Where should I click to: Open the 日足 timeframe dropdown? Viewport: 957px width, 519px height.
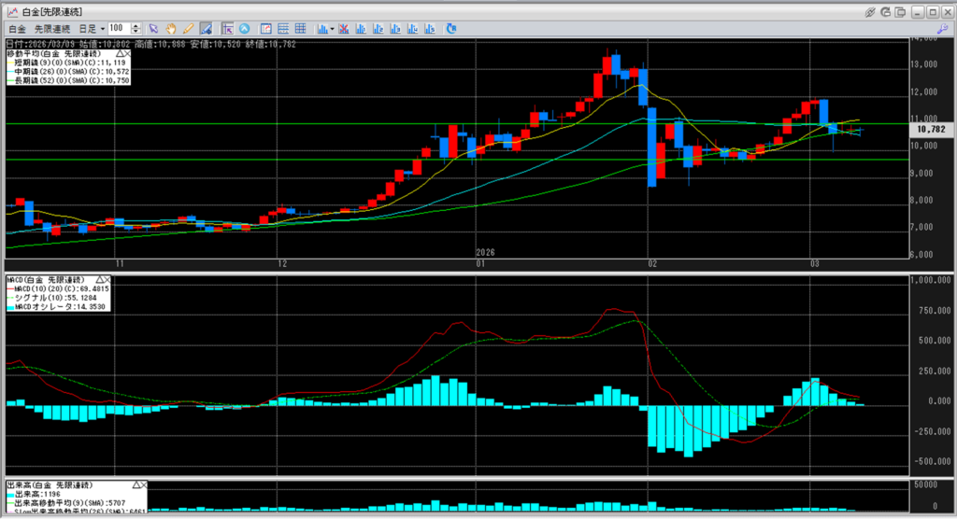pos(103,29)
